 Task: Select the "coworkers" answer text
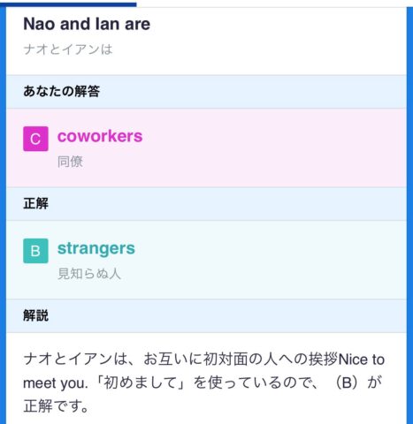[100, 136]
